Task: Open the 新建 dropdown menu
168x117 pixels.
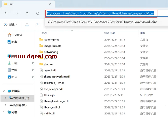Action: (x=11, y=25)
